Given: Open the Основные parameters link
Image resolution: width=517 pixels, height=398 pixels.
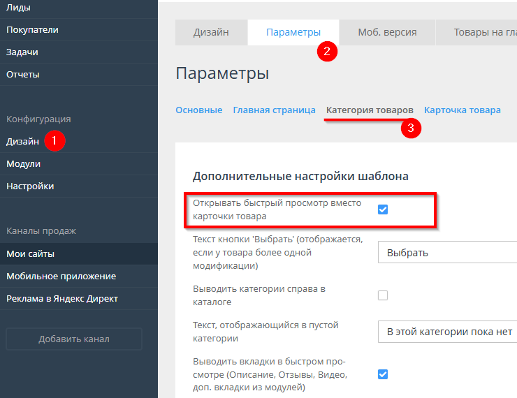Looking at the screenshot, I should 199,110.
